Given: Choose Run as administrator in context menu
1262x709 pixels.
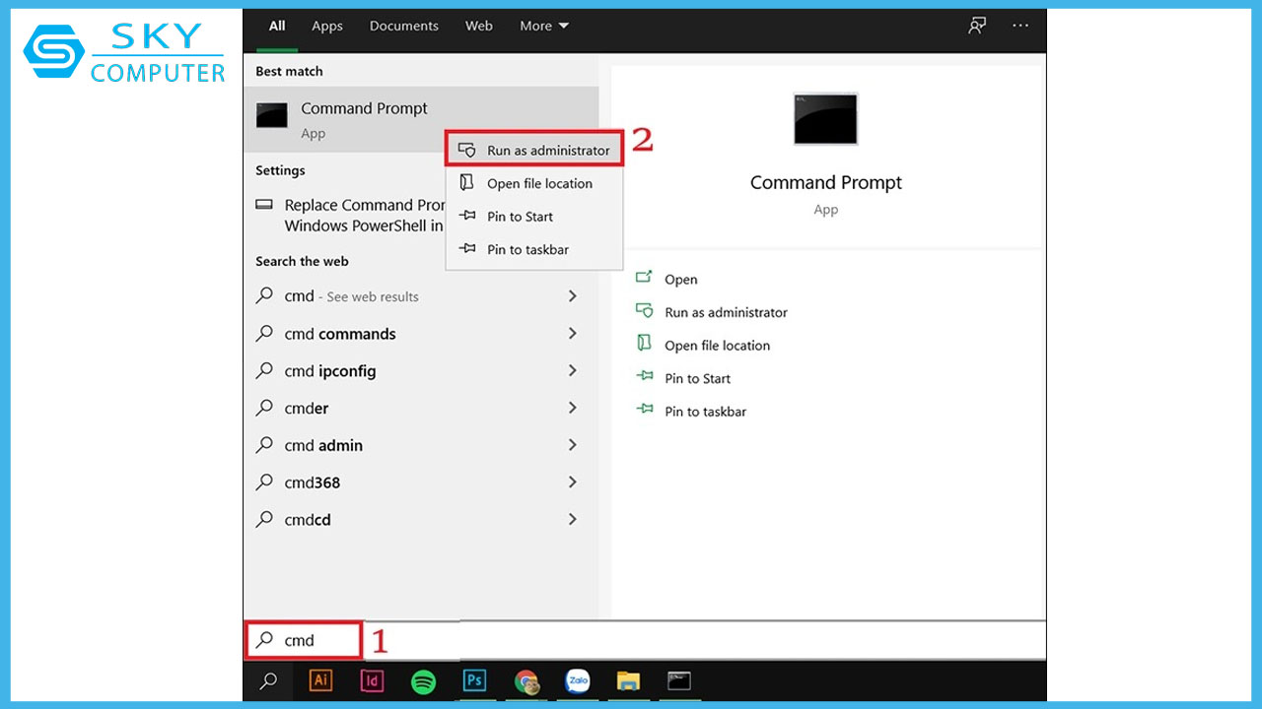Looking at the screenshot, I should click(x=534, y=150).
